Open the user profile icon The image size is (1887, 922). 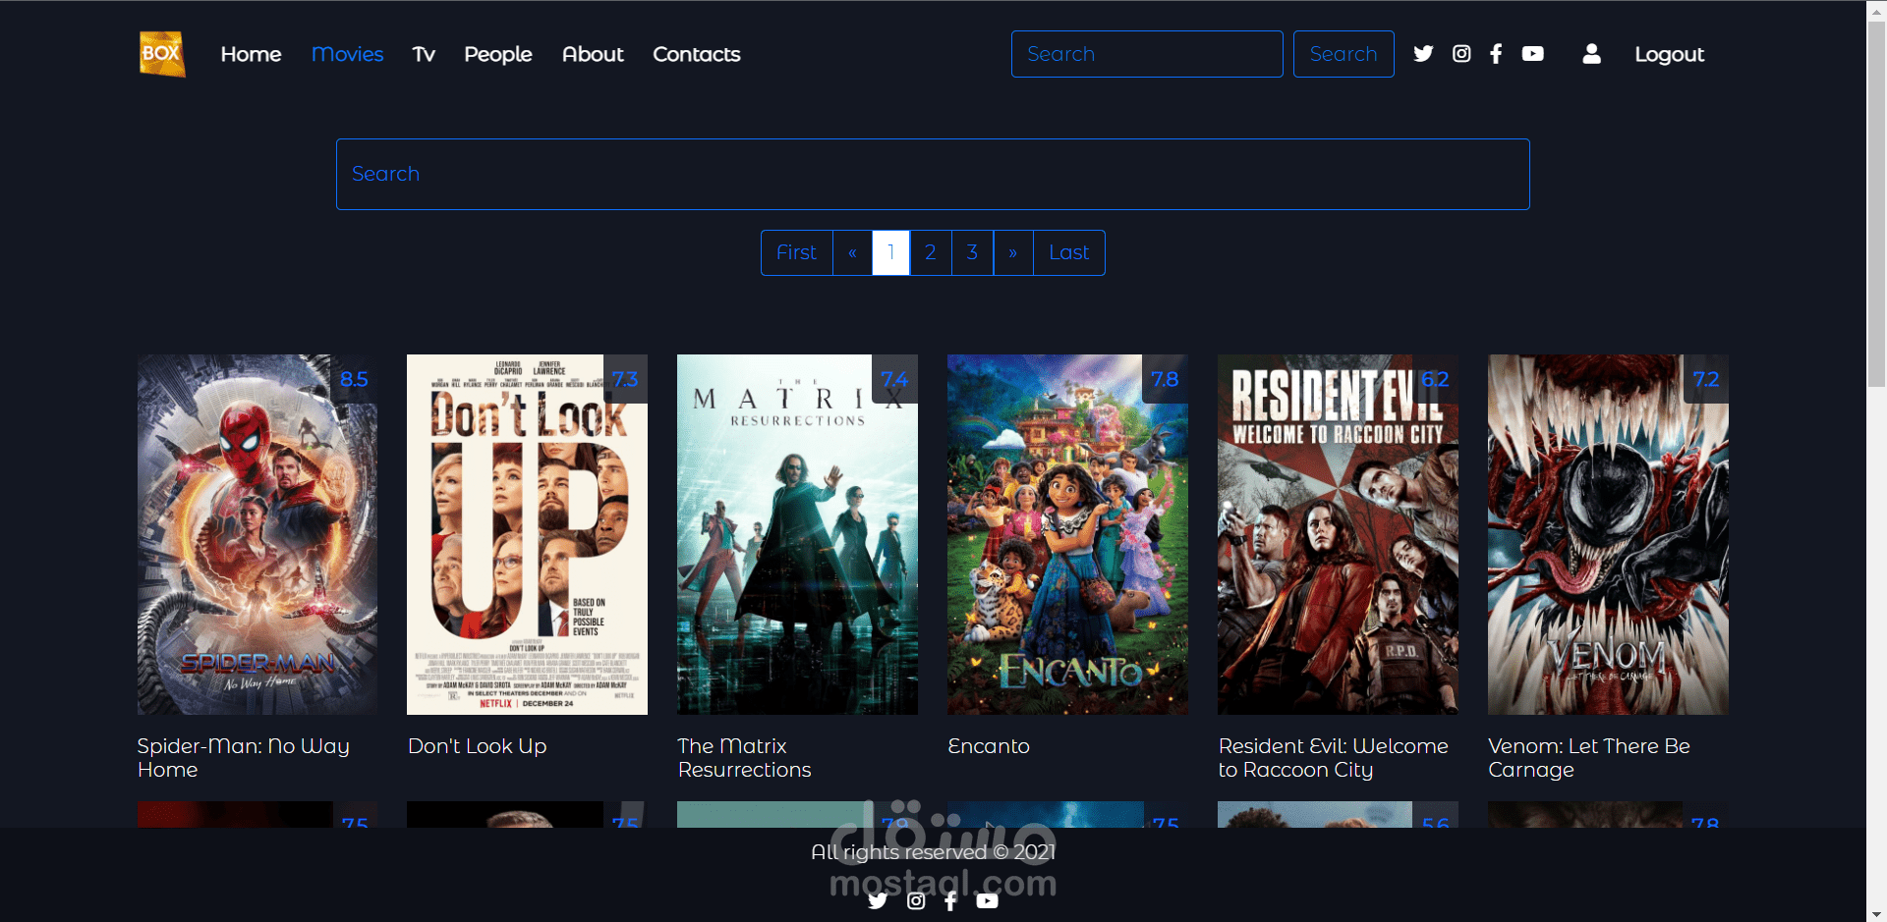pos(1592,53)
